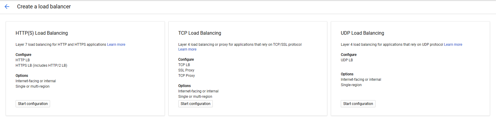This screenshot has width=496, height=125.
Task: Open Learn more link for UDP protocol
Action: coord(453,45)
